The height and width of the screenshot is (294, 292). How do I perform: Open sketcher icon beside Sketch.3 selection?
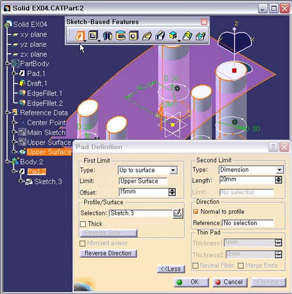pos(178,213)
